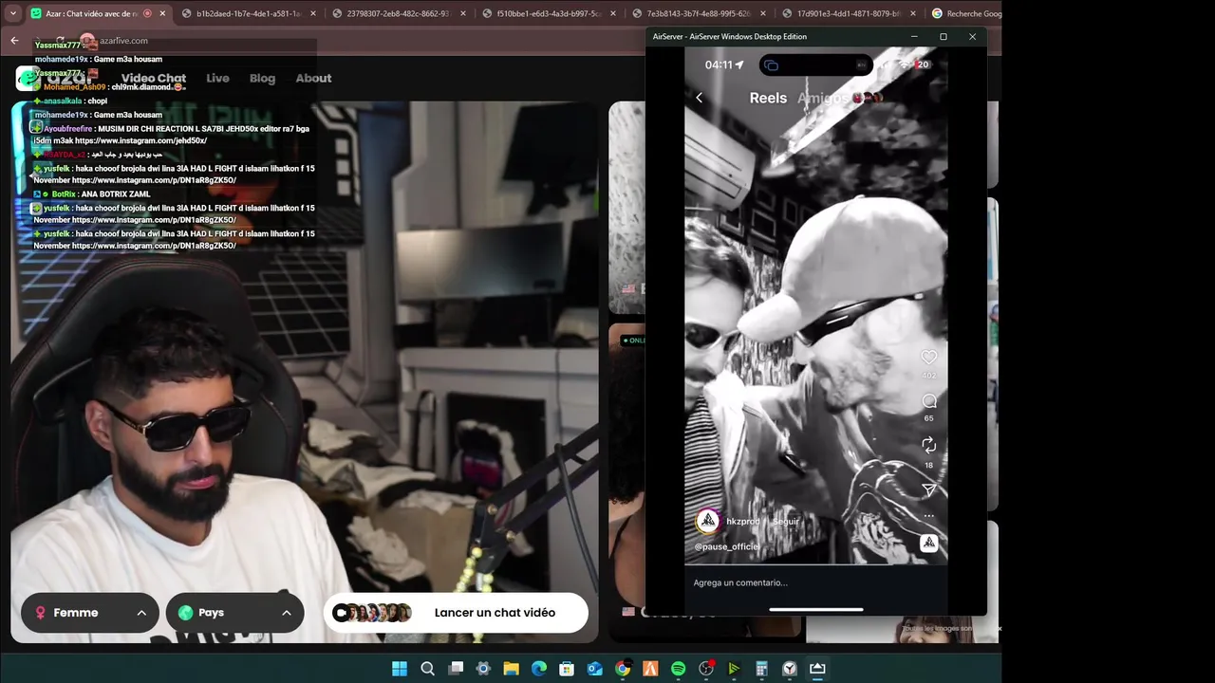The height and width of the screenshot is (683, 1215).
Task: Click the reel comment count 65
Action: coord(929,418)
